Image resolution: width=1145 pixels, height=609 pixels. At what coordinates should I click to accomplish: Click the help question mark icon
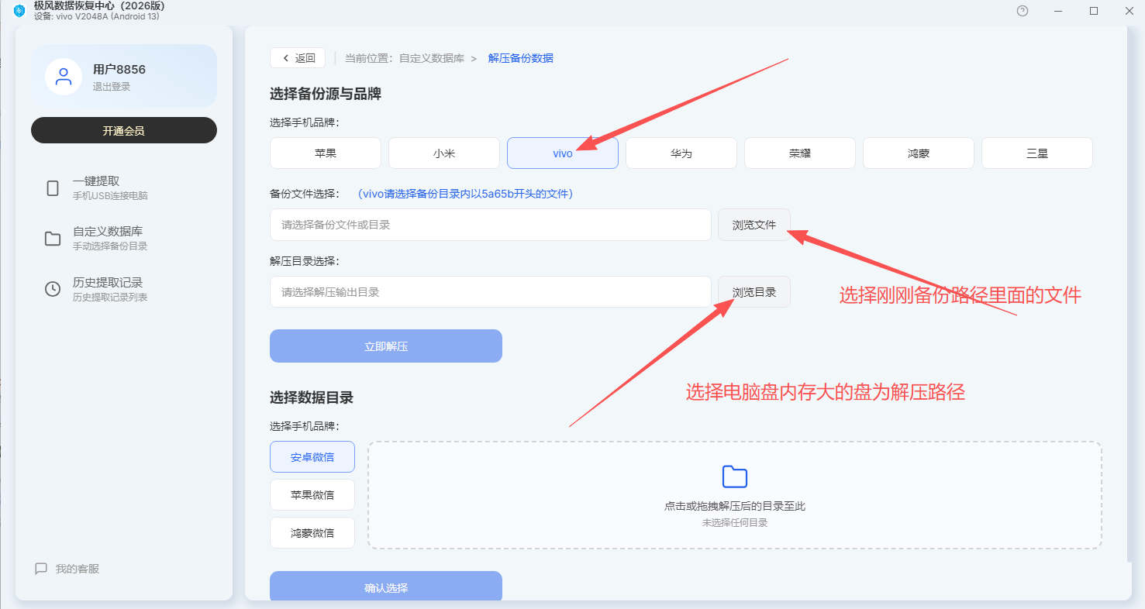tap(1023, 11)
